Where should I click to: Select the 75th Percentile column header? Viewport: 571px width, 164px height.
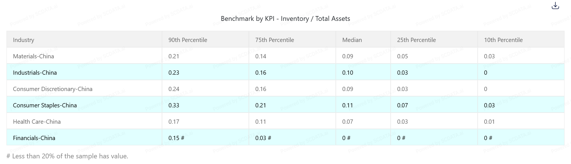(x=275, y=40)
